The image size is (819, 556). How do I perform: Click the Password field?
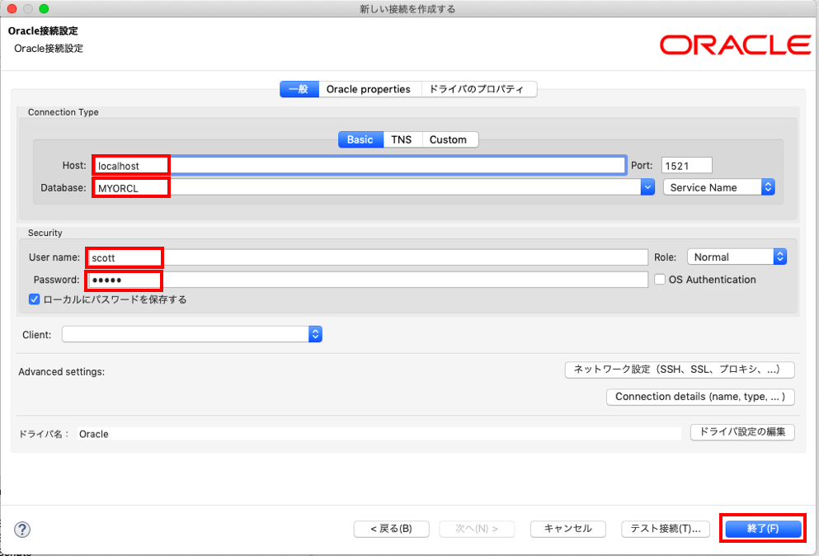click(x=368, y=280)
